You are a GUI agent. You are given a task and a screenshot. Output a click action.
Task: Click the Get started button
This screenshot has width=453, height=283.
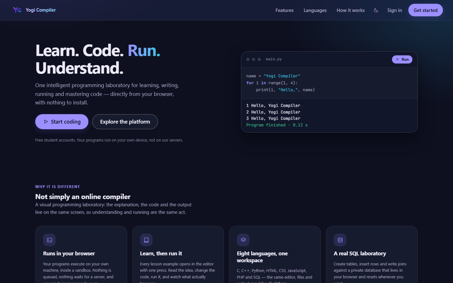click(425, 10)
